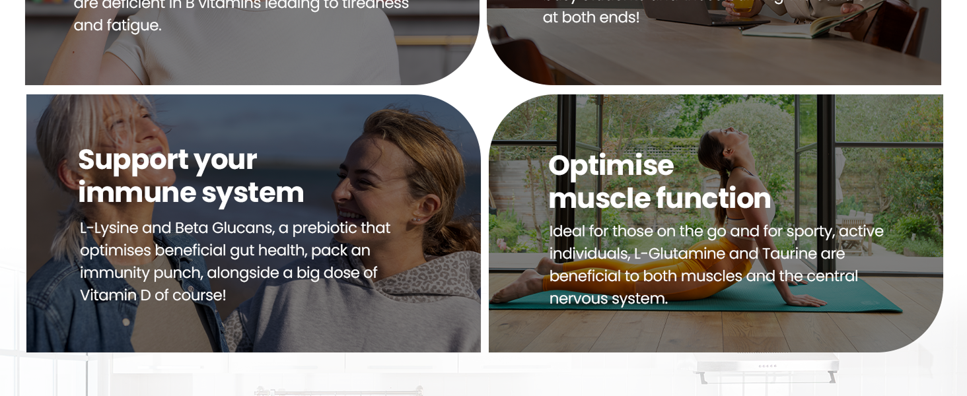Open the immune system panel image

[x=254, y=223]
